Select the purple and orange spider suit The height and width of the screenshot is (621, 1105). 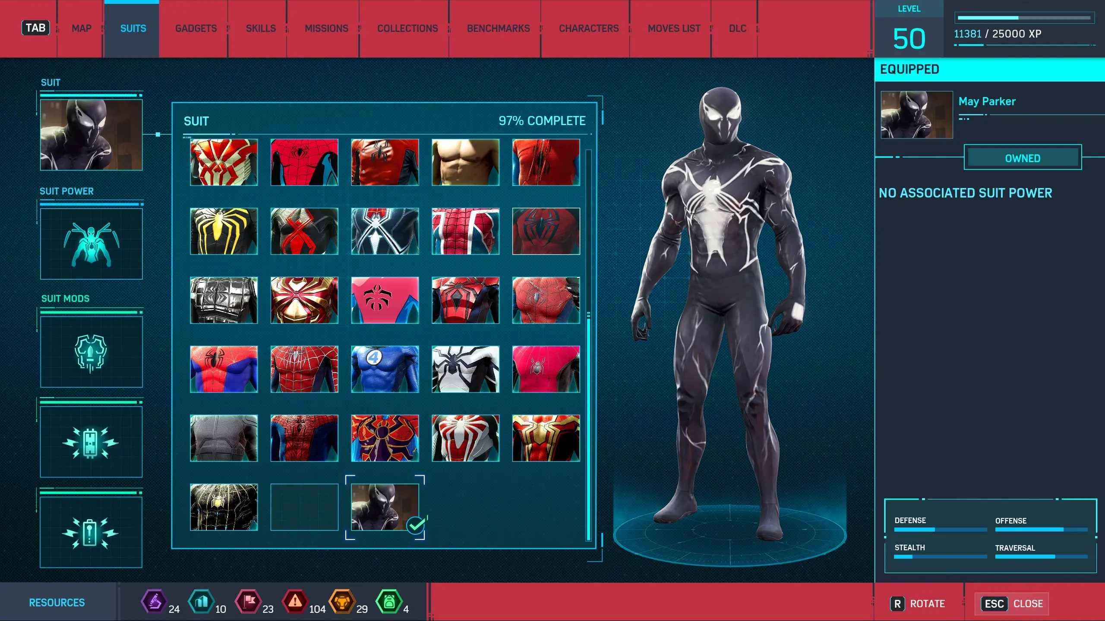pyautogui.click(x=385, y=438)
